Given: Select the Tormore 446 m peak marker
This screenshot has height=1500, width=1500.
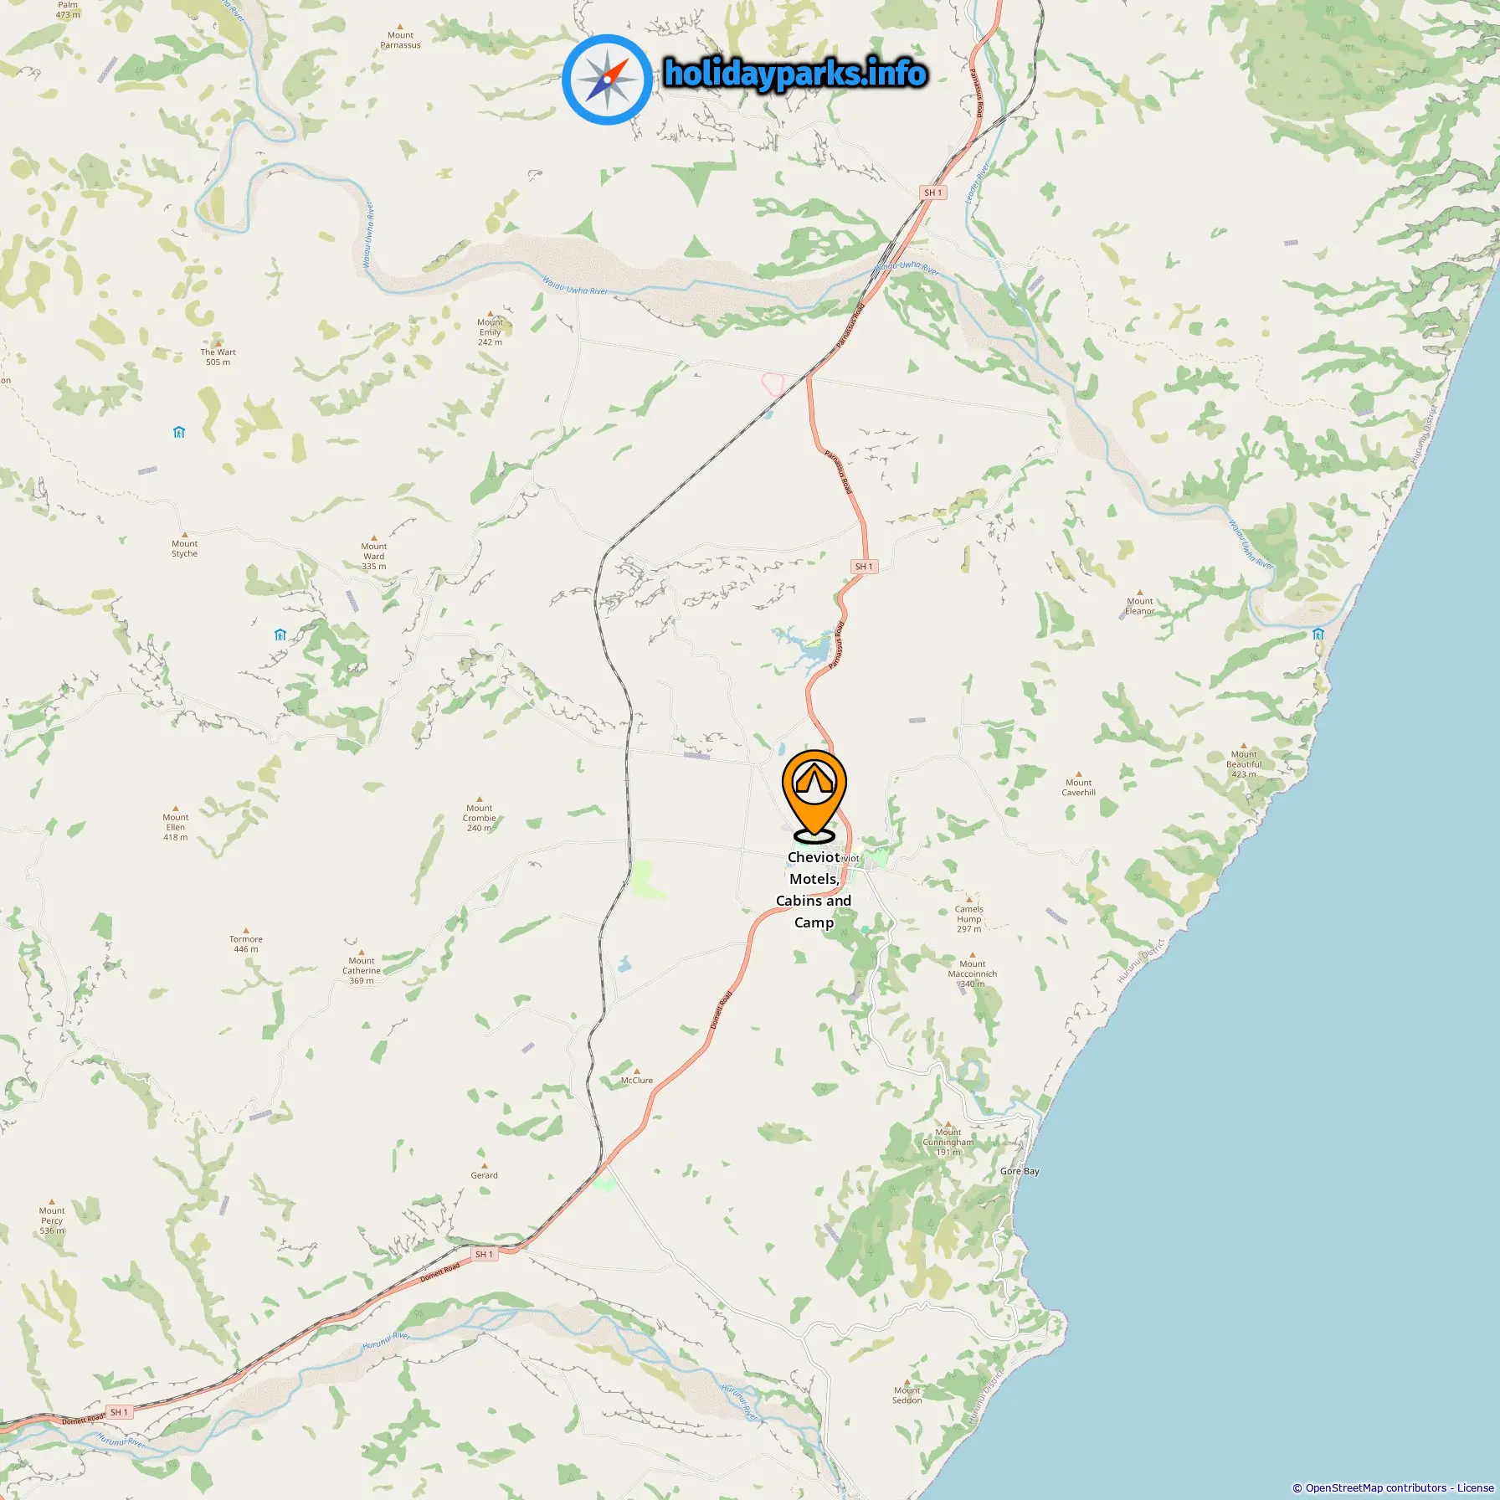Looking at the screenshot, I should (x=245, y=930).
